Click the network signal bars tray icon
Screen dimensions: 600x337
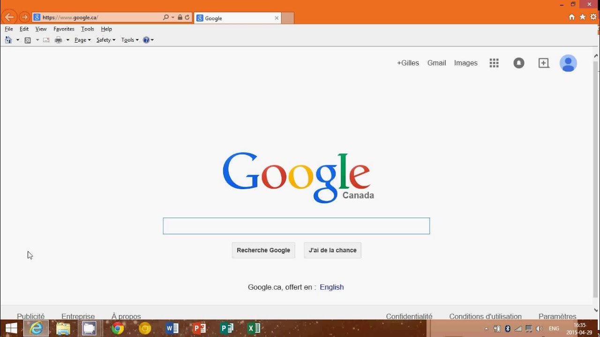click(x=518, y=329)
